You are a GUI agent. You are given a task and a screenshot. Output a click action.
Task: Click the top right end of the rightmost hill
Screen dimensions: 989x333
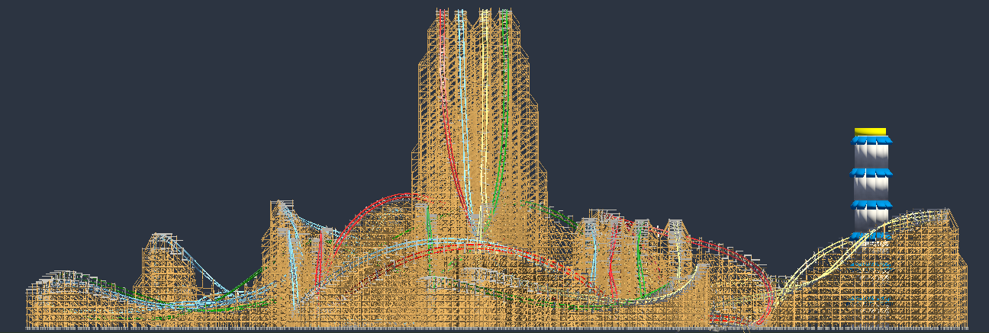click(x=946, y=213)
